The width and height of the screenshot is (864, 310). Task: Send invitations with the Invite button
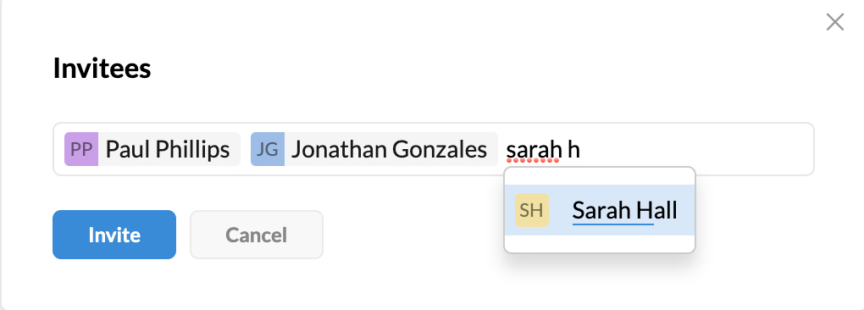pyautogui.click(x=114, y=235)
